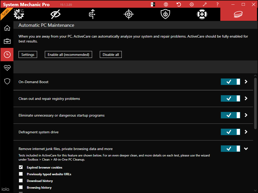Open the shield Security sidebar icon
This screenshot has height=193, width=258.
[7, 81]
